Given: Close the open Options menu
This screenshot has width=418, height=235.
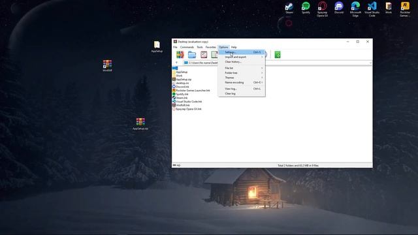Looking at the screenshot, I should 223,47.
